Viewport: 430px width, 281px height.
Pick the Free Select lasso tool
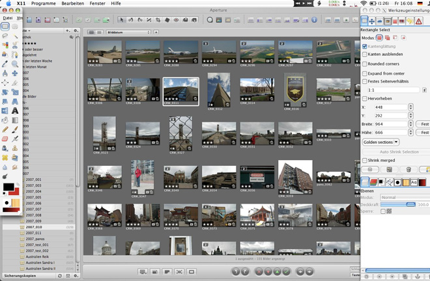tap(5, 36)
